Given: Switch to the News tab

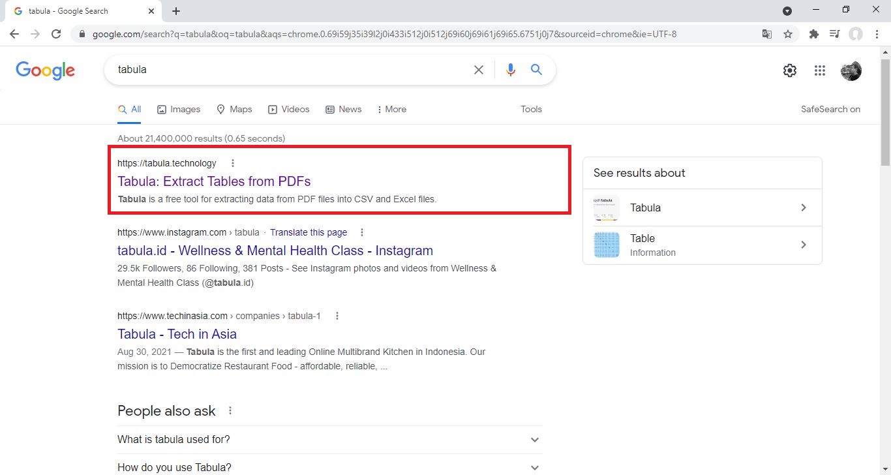Looking at the screenshot, I should pos(344,110).
